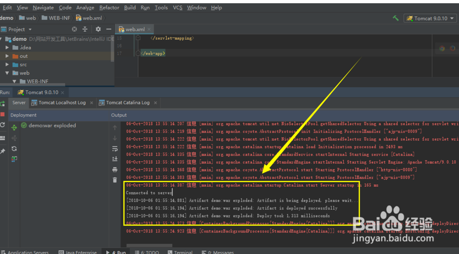This screenshot has height=254, width=459.
Task: Click the 'Connected to server' output line
Action: click(x=149, y=193)
